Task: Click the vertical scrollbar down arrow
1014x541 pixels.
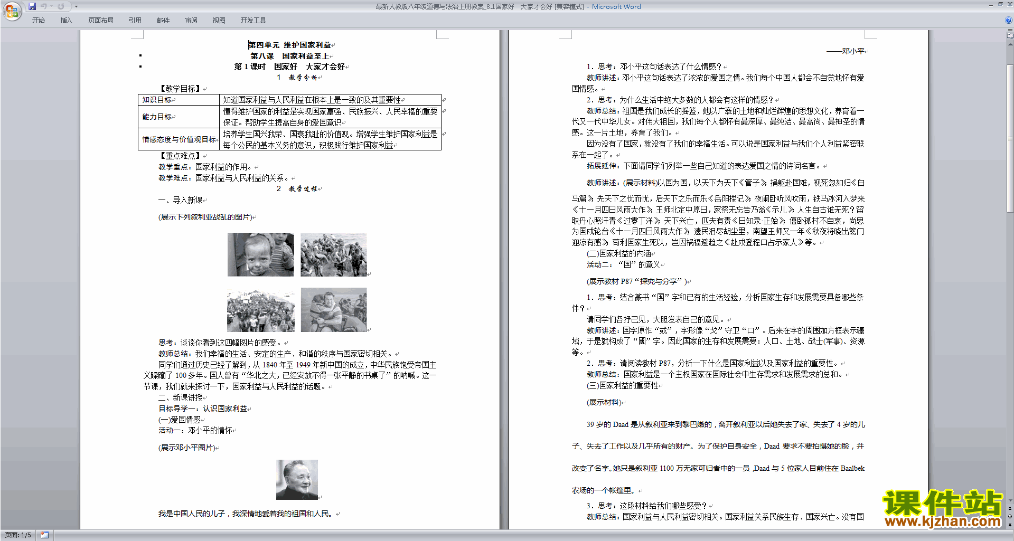Action: 1010,500
